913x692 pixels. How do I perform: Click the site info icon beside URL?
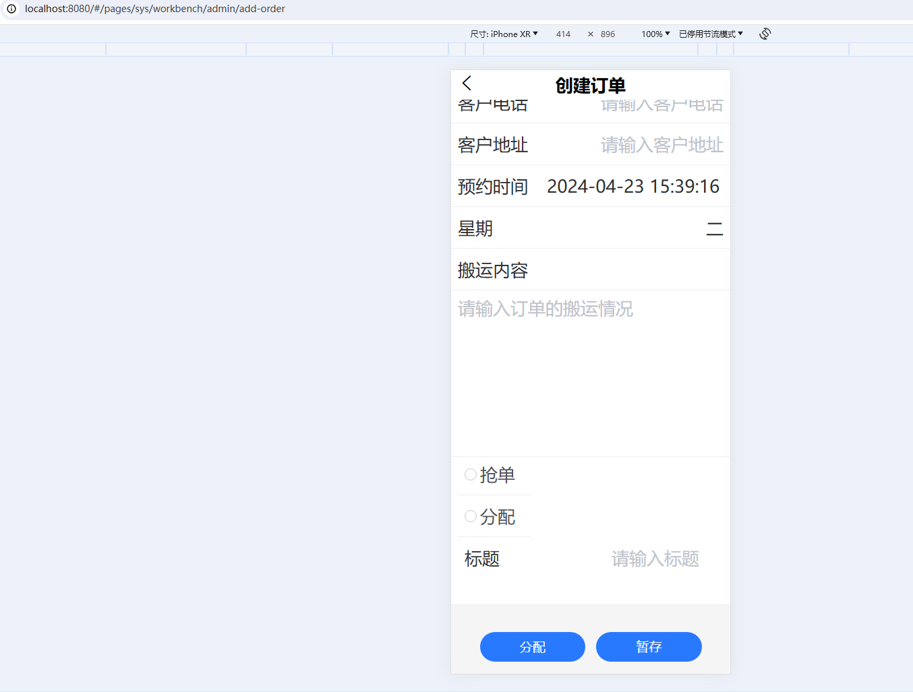point(11,9)
